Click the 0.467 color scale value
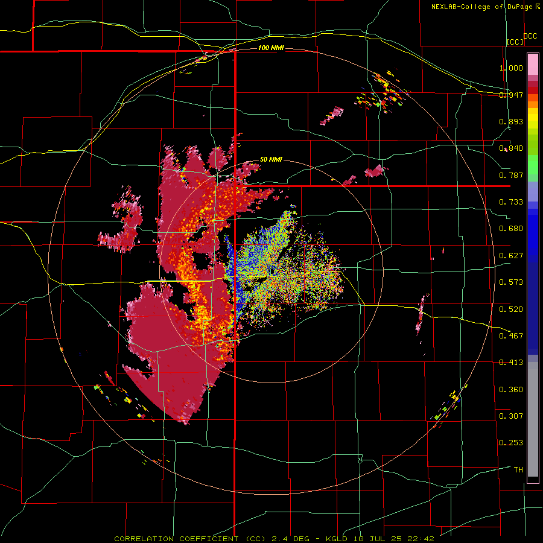Viewport: 543px width, 543px height. click(x=511, y=335)
